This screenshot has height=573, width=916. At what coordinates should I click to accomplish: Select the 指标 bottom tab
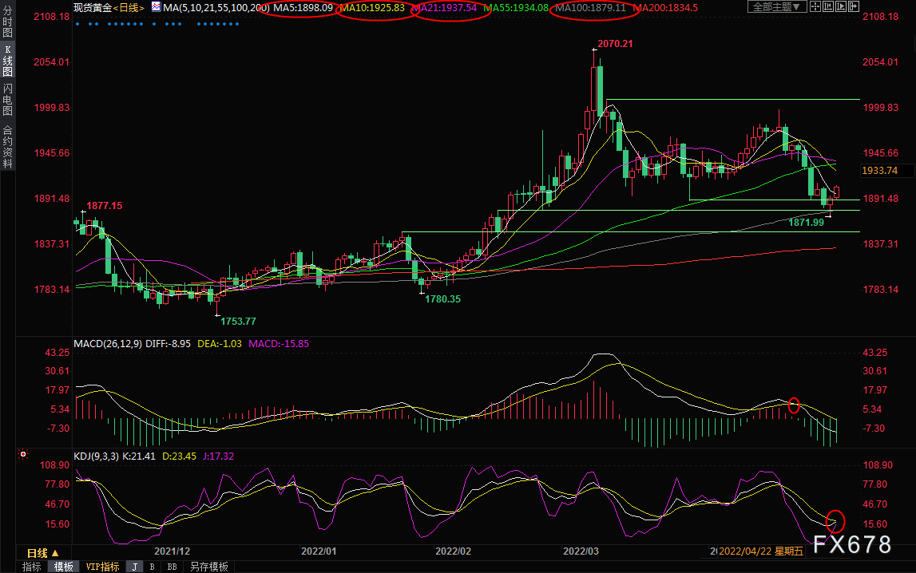pos(32,567)
